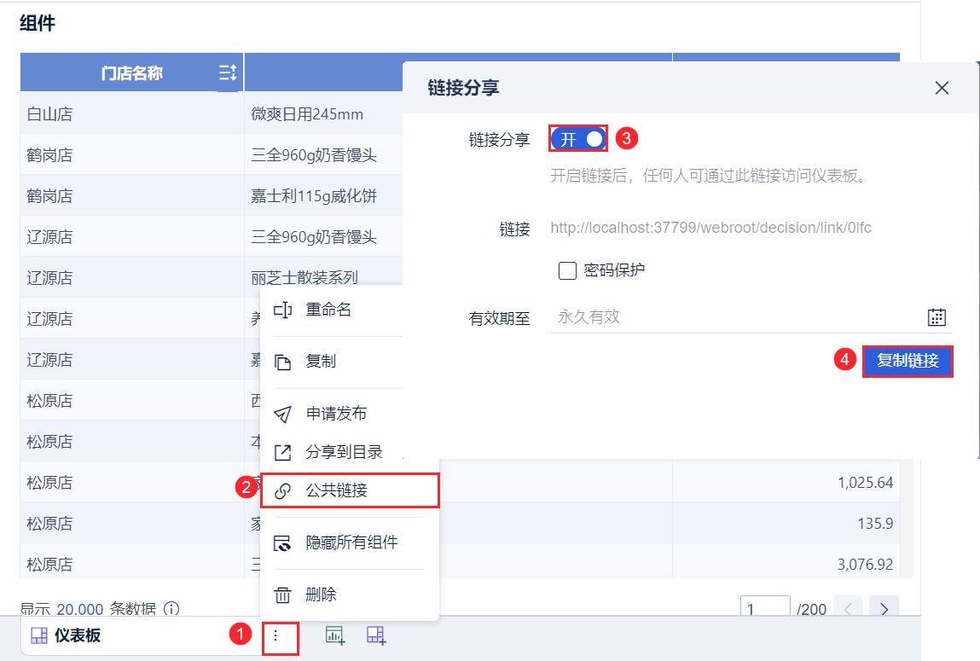Viewport: 980px width, 661px height.
Task: Click the 3,076.92 value cell
Action: pos(786,564)
